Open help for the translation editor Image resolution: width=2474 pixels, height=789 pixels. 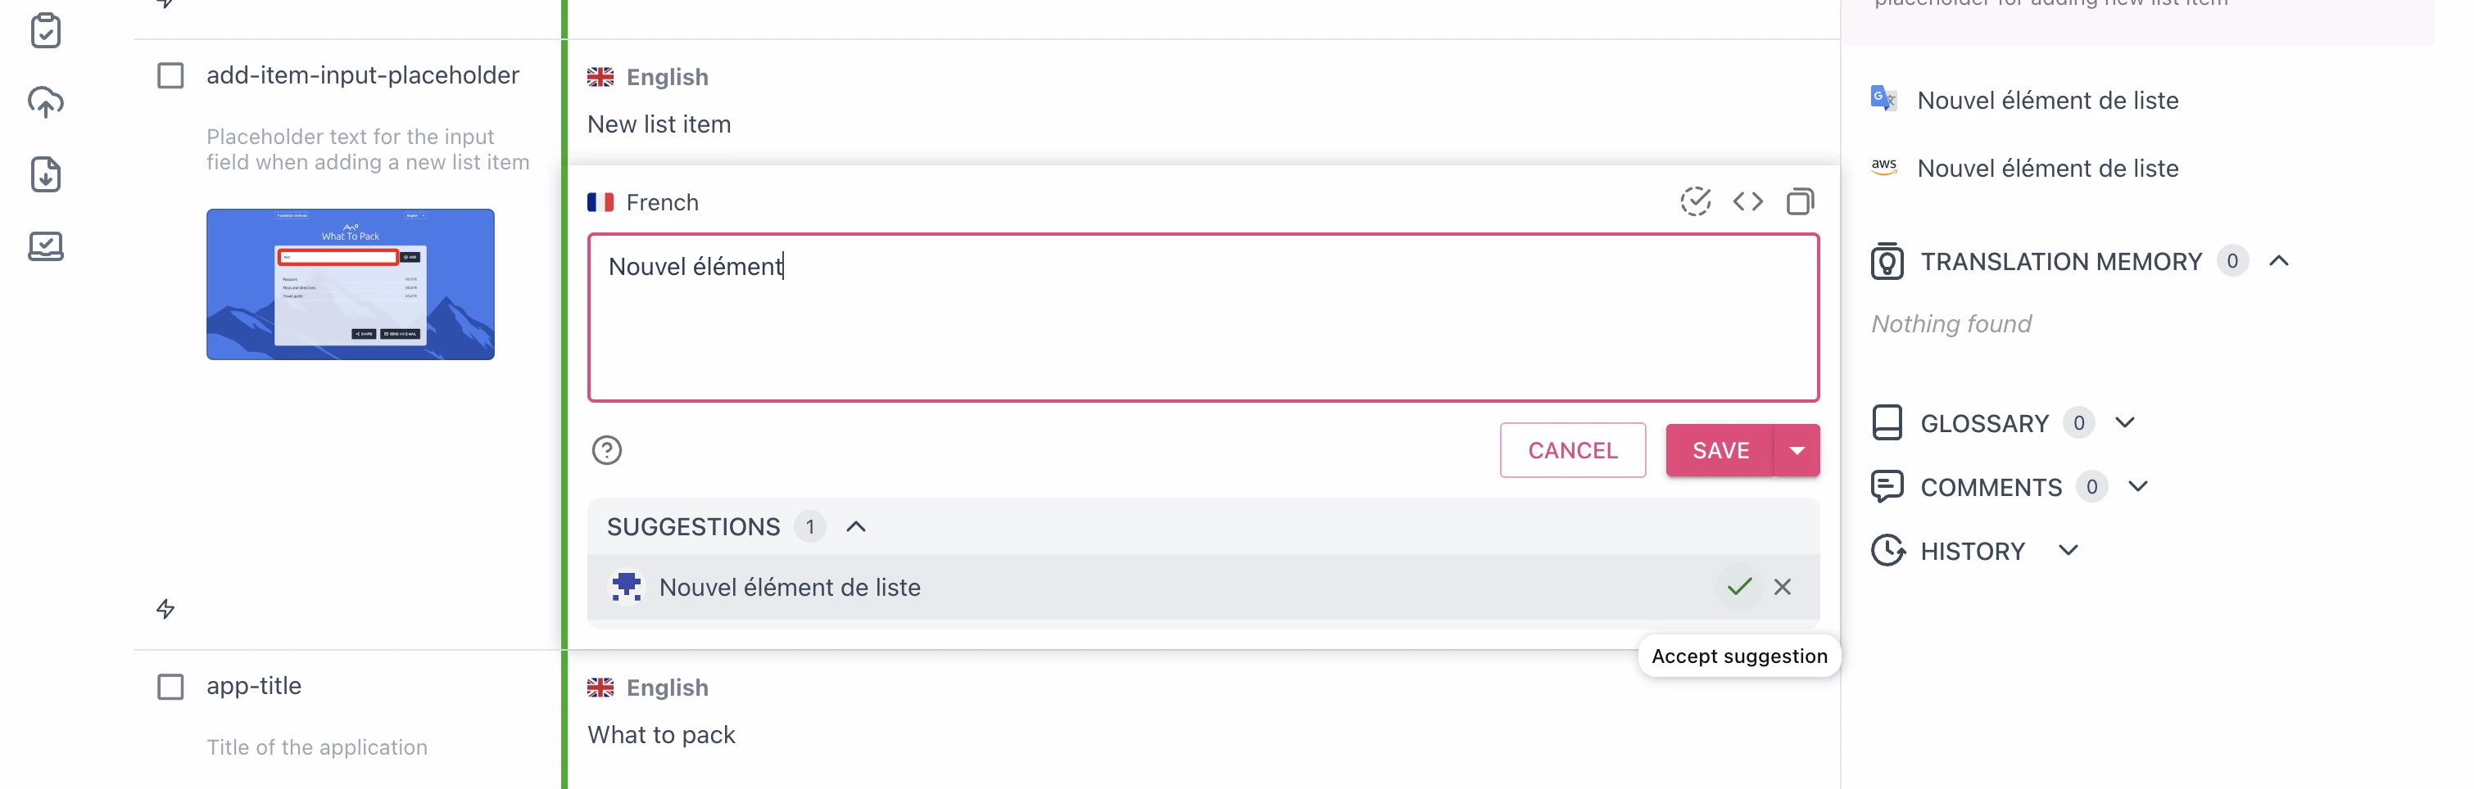[607, 449]
